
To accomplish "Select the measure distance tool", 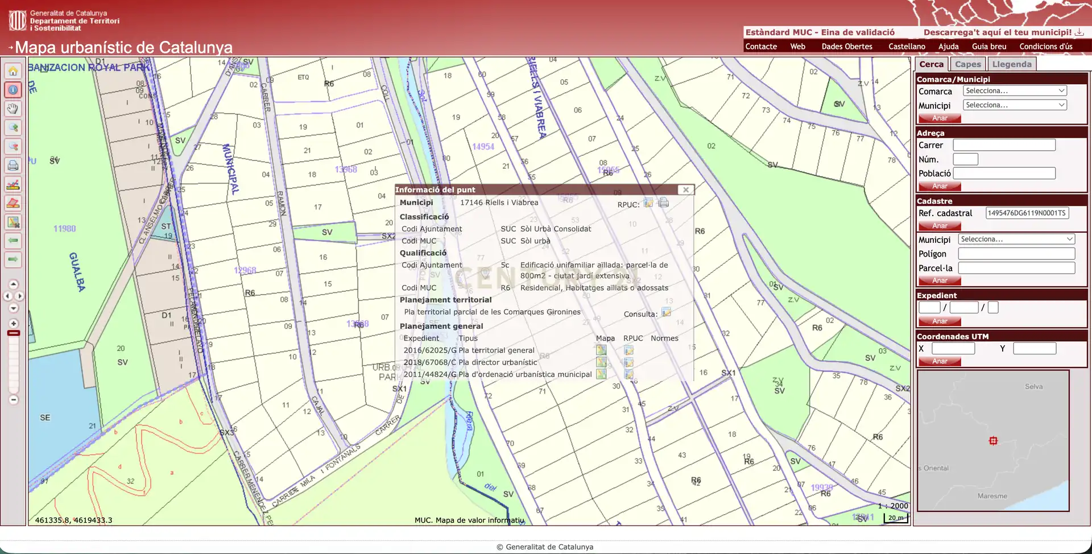I will (x=13, y=184).
